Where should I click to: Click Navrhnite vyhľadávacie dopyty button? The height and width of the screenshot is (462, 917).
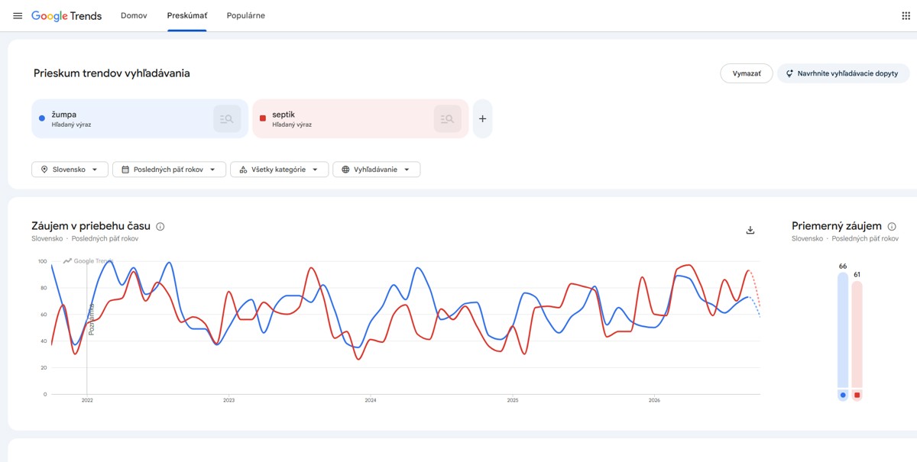point(844,73)
